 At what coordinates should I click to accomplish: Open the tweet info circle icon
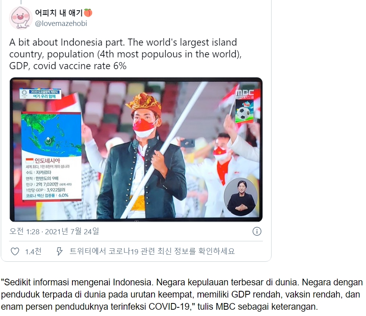pyautogui.click(x=257, y=231)
